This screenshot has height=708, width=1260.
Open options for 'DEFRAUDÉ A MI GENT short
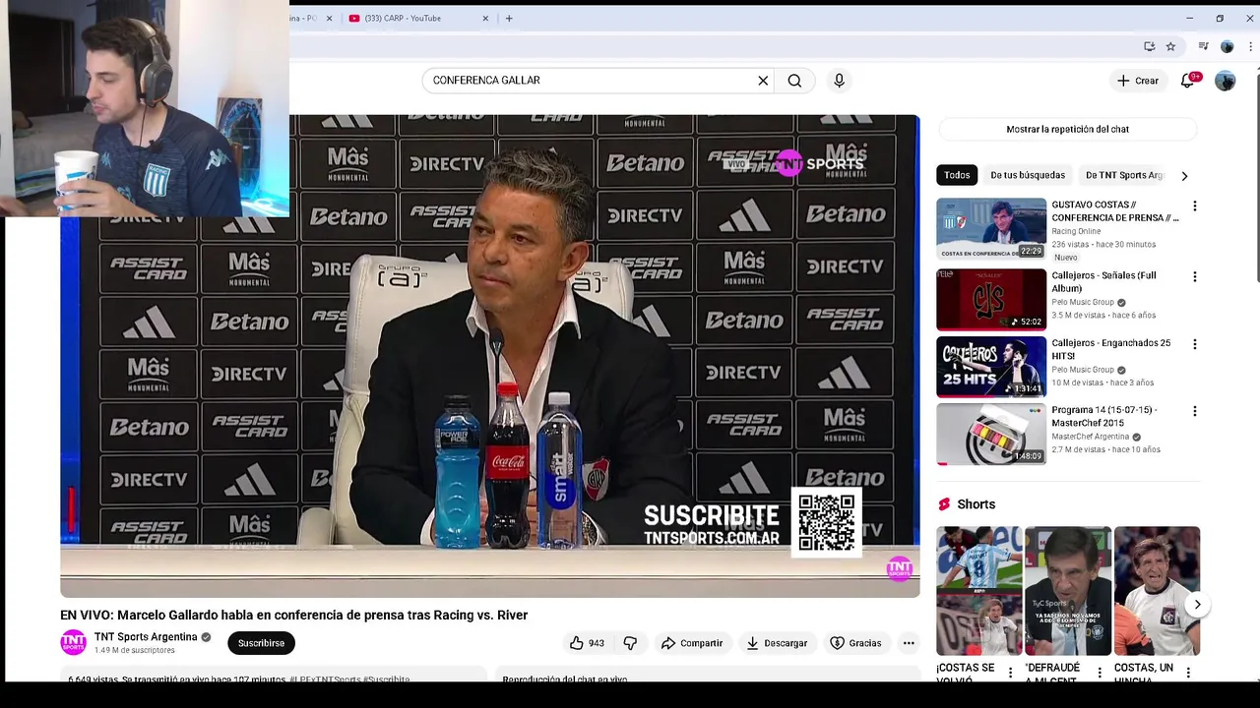pyautogui.click(x=1100, y=674)
